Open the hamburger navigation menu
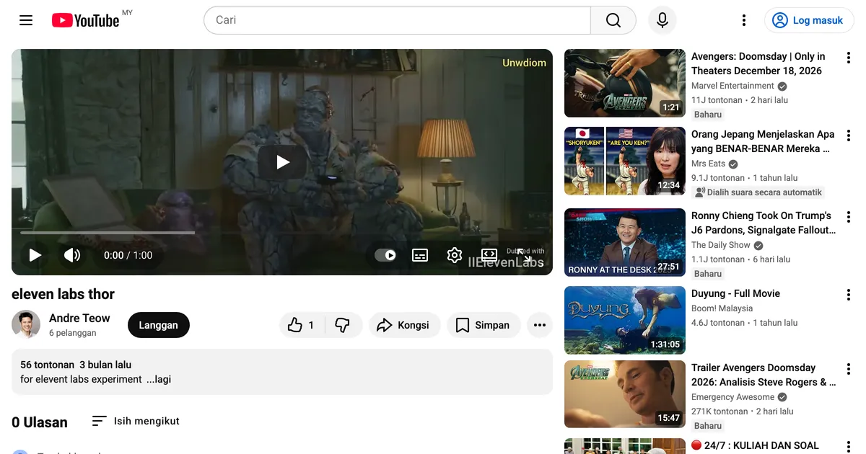Image resolution: width=866 pixels, height=454 pixels. click(x=26, y=20)
